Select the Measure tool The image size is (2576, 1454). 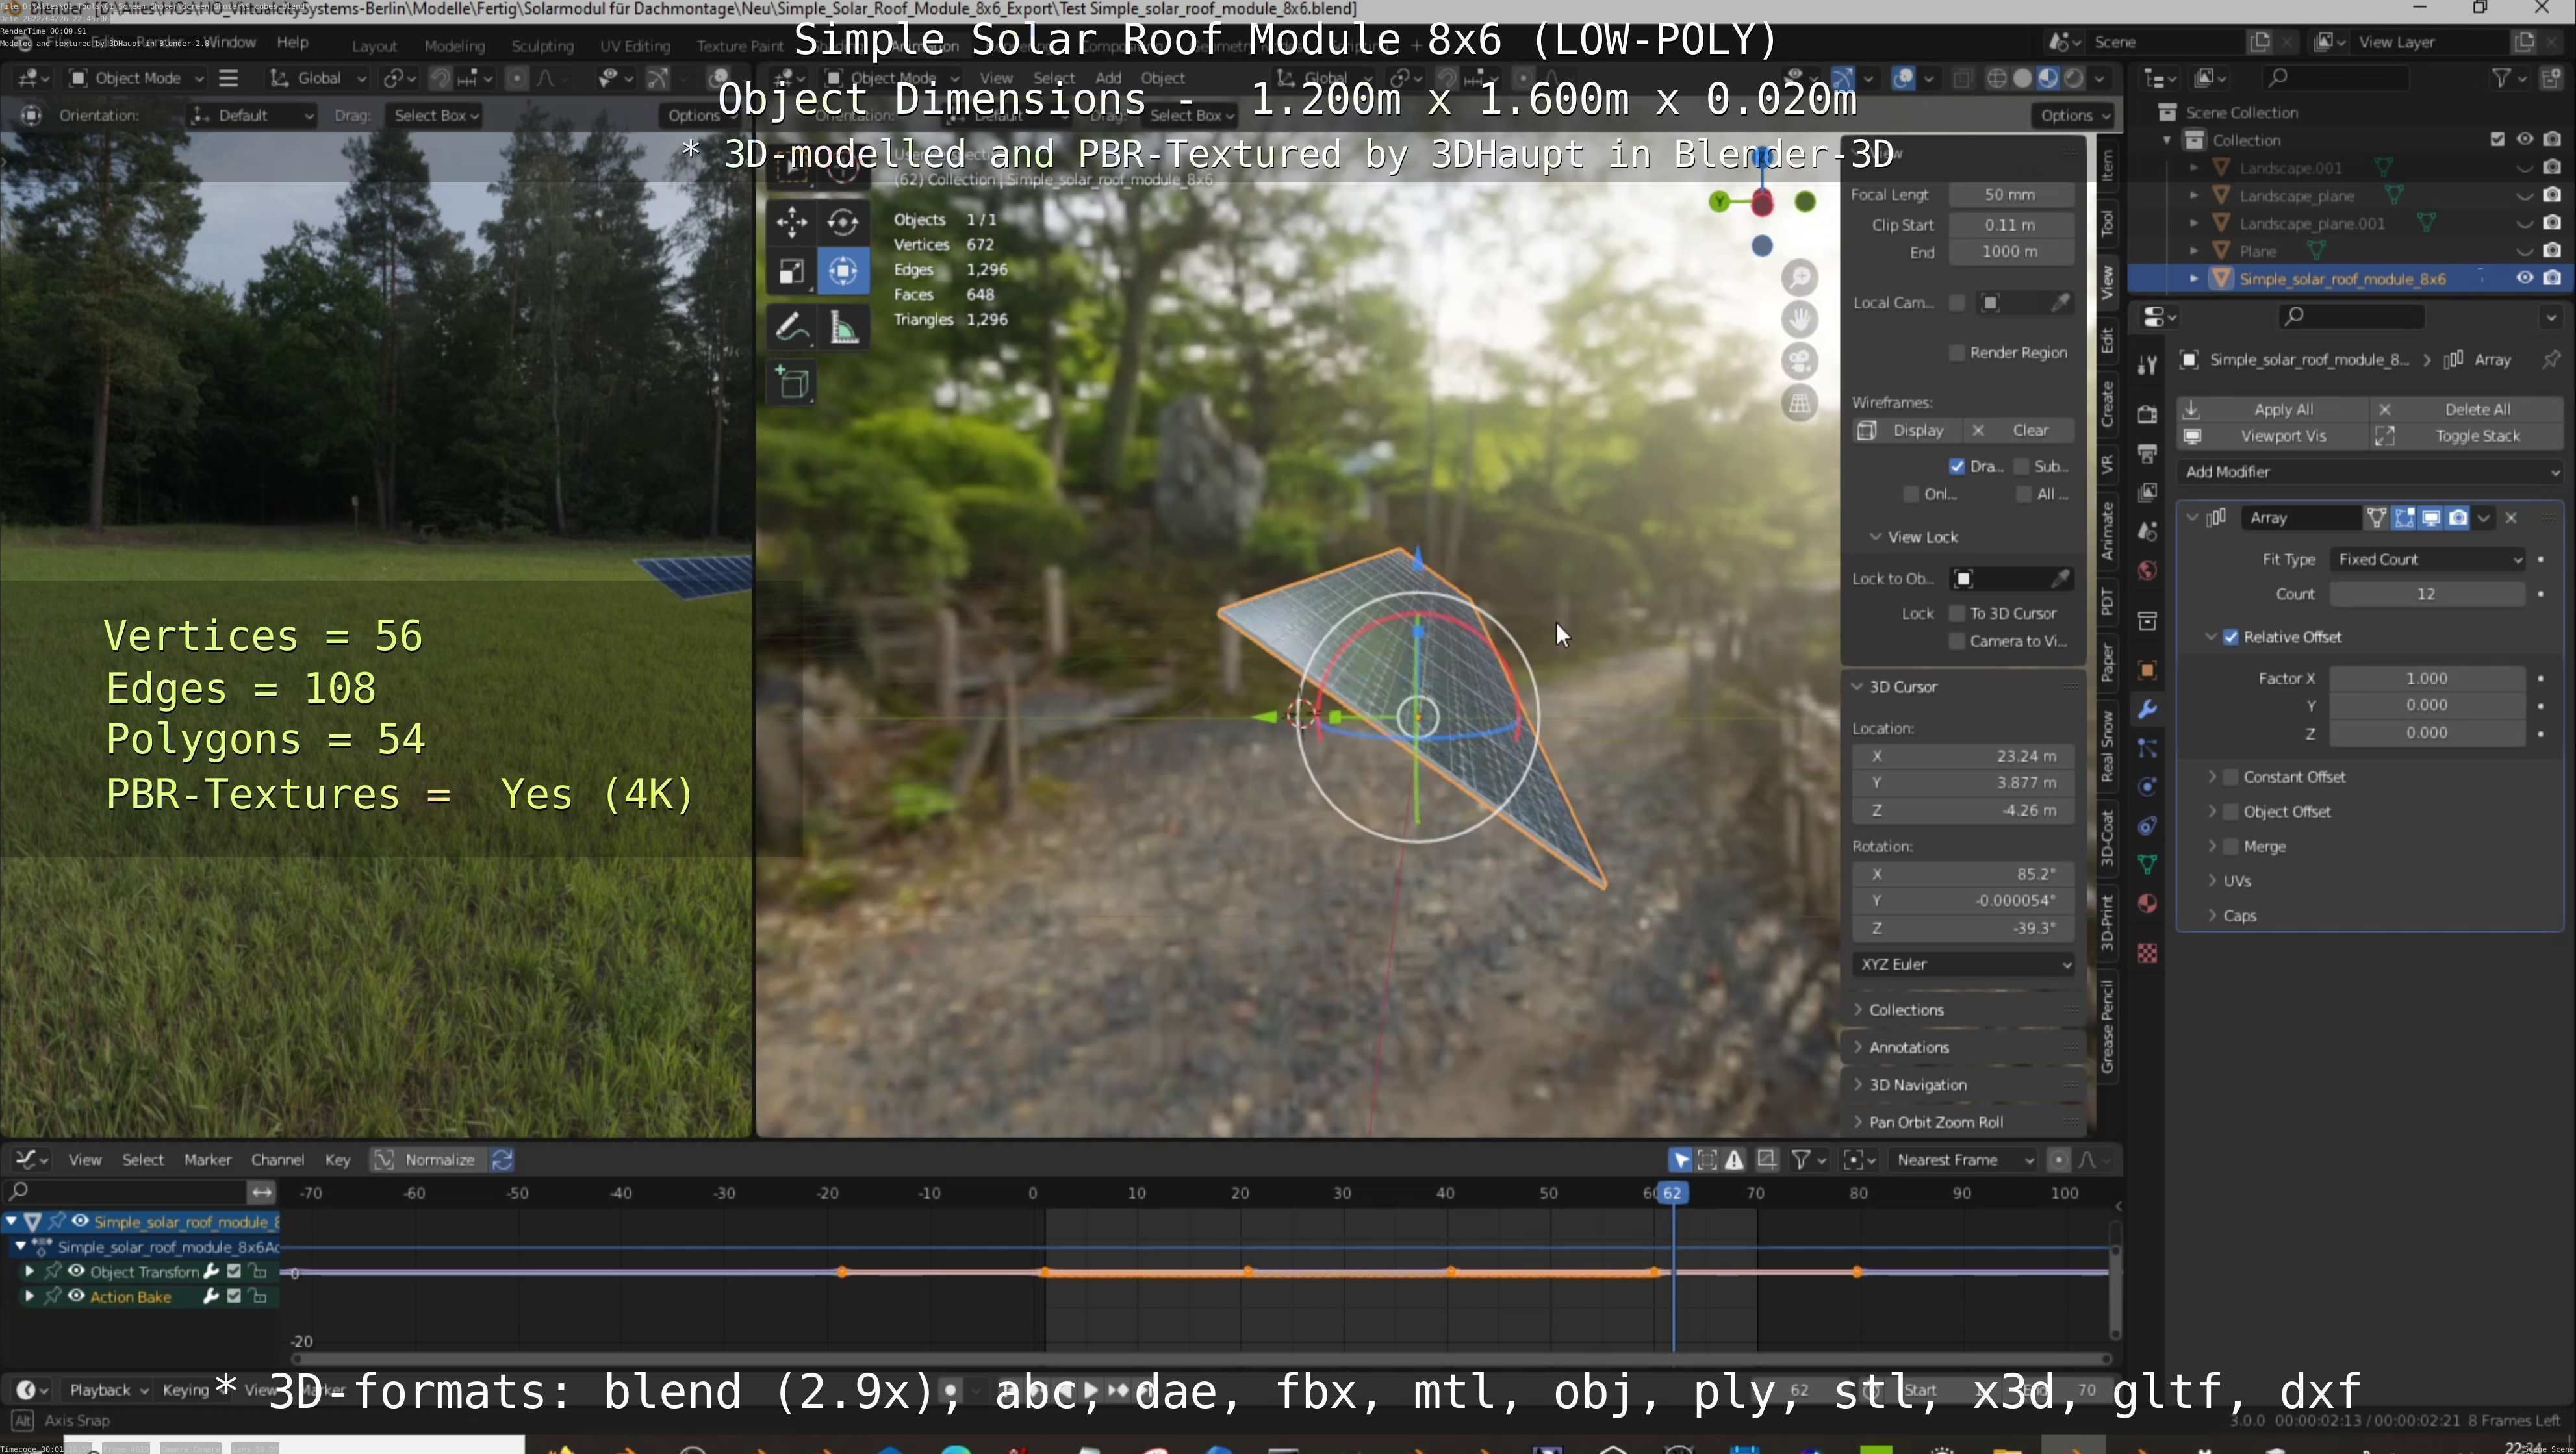pos(844,327)
